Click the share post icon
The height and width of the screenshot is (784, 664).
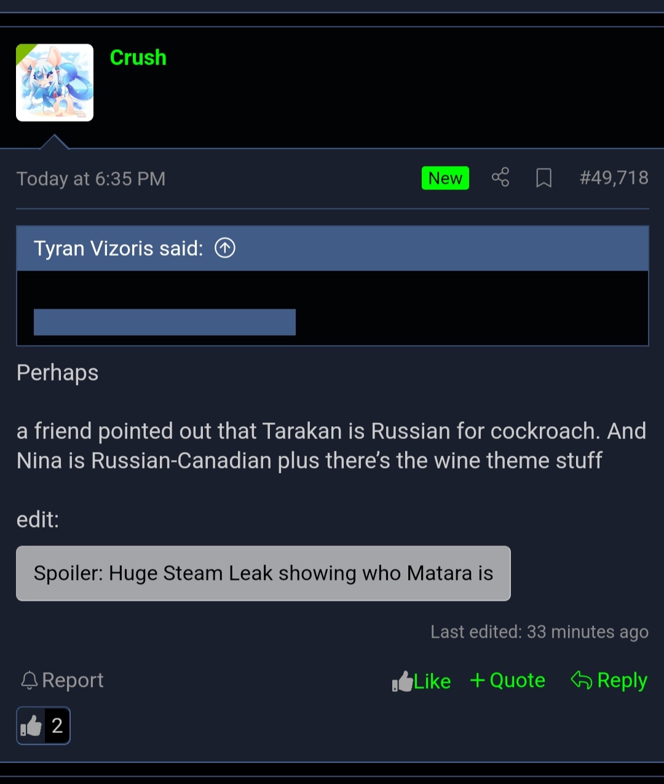500,178
